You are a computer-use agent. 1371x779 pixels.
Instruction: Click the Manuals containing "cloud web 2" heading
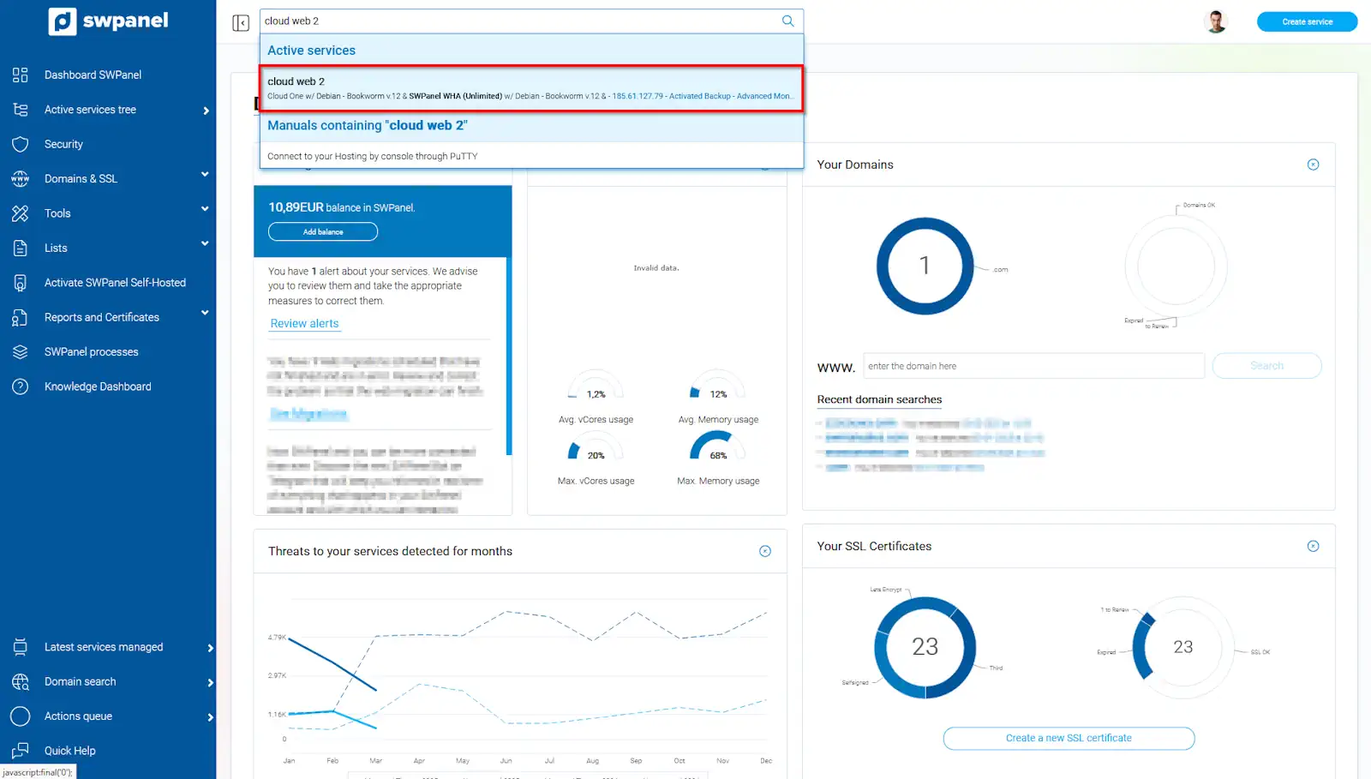click(x=367, y=125)
